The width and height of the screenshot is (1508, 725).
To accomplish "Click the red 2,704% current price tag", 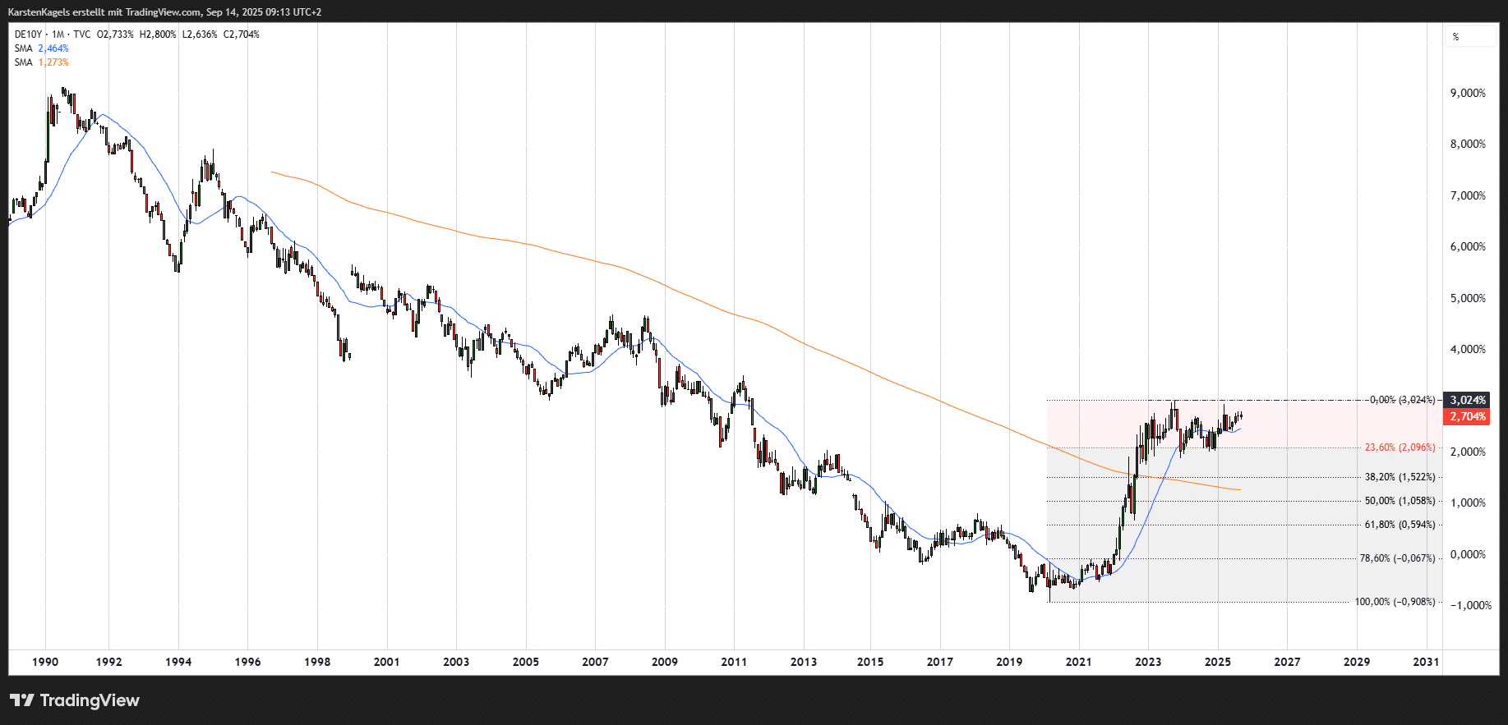I will [x=1467, y=417].
